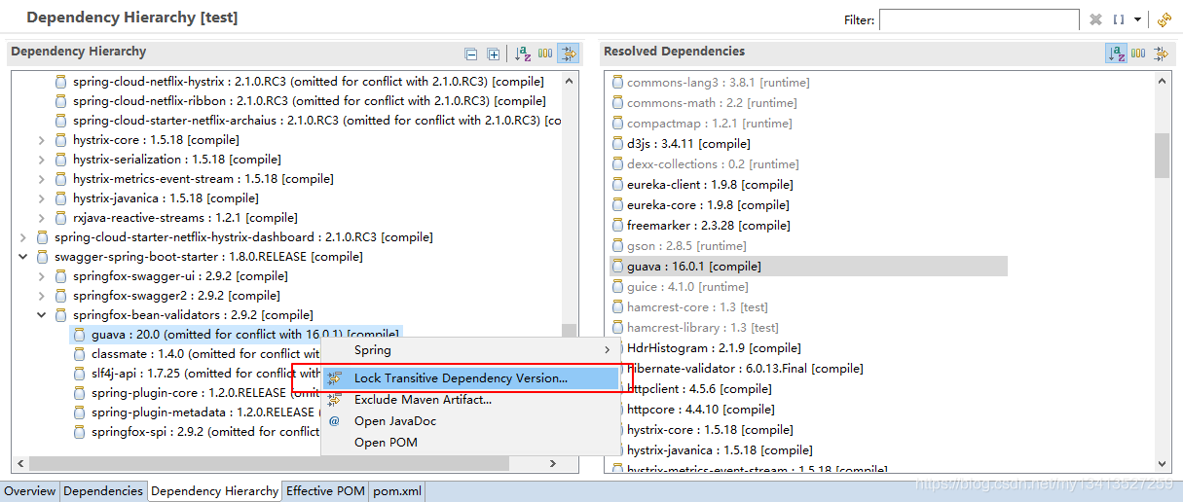Expand hystrix-serialization : 1.5.18 node

(x=41, y=160)
